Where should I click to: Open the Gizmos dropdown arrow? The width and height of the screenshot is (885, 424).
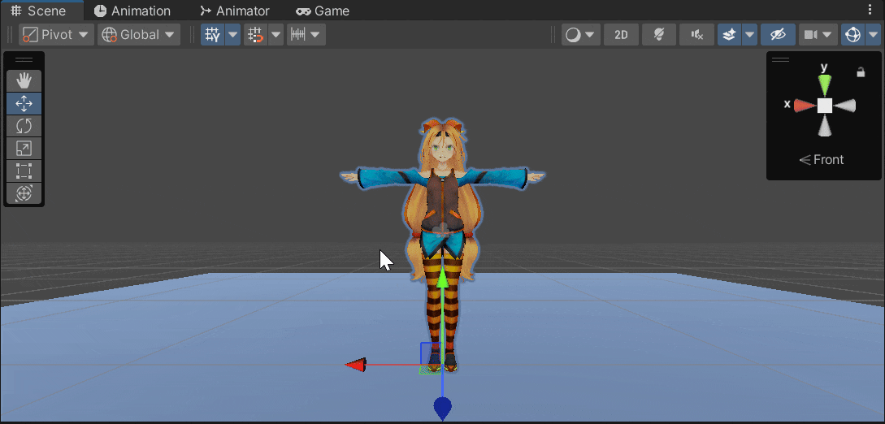871,34
